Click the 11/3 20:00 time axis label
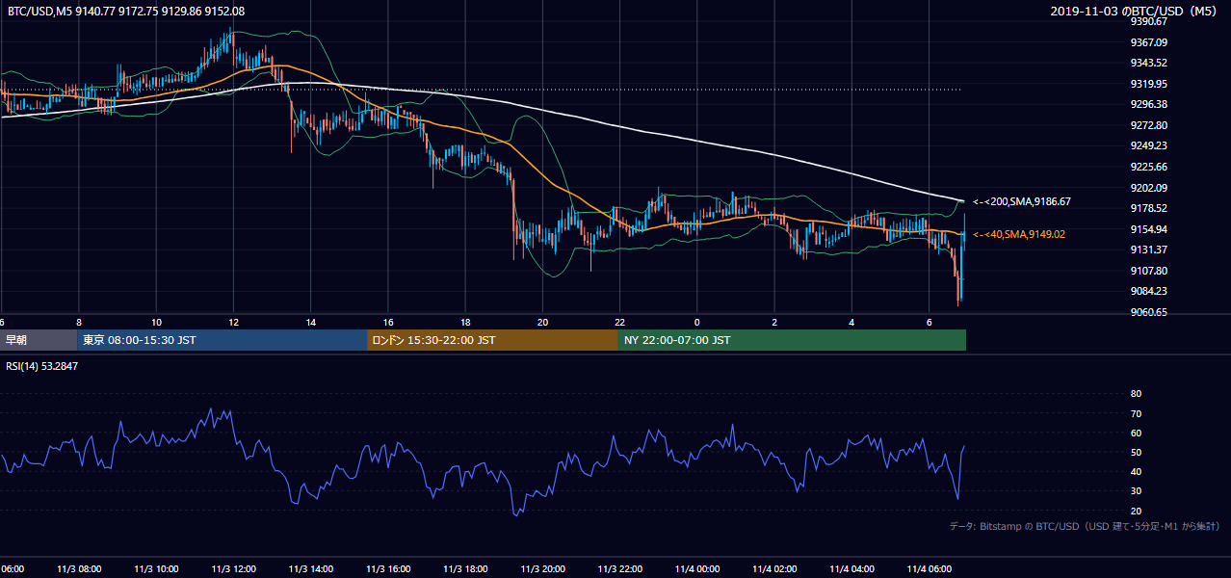This screenshot has height=578, width=1231. tap(542, 568)
